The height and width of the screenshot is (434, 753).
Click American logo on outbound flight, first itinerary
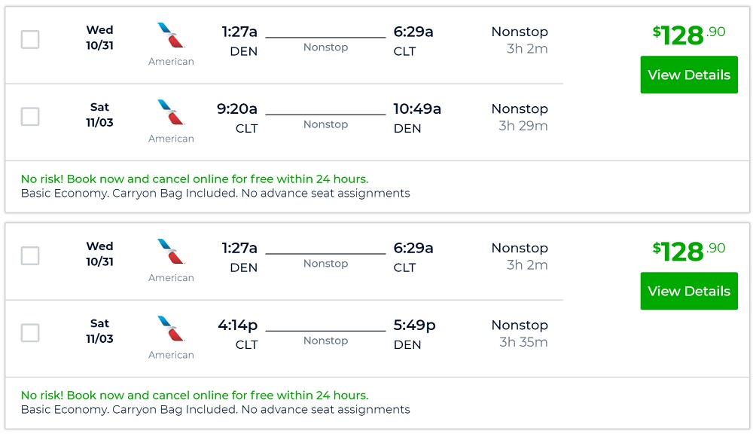pos(171,35)
